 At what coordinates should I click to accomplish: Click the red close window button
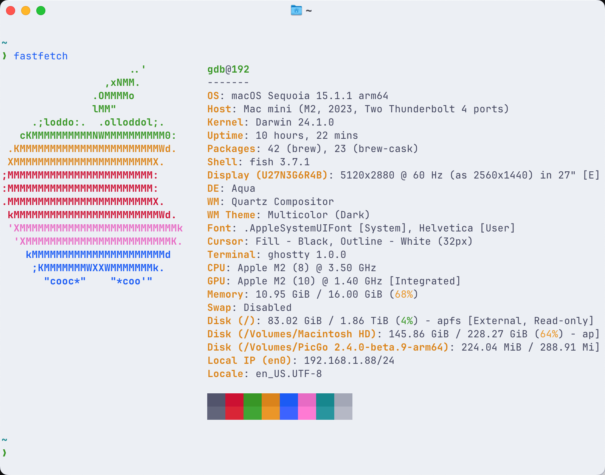[x=11, y=11]
